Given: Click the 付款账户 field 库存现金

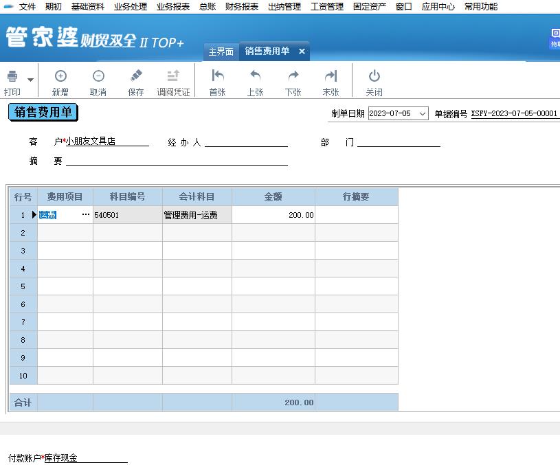Looking at the screenshot, I should (x=86, y=457).
